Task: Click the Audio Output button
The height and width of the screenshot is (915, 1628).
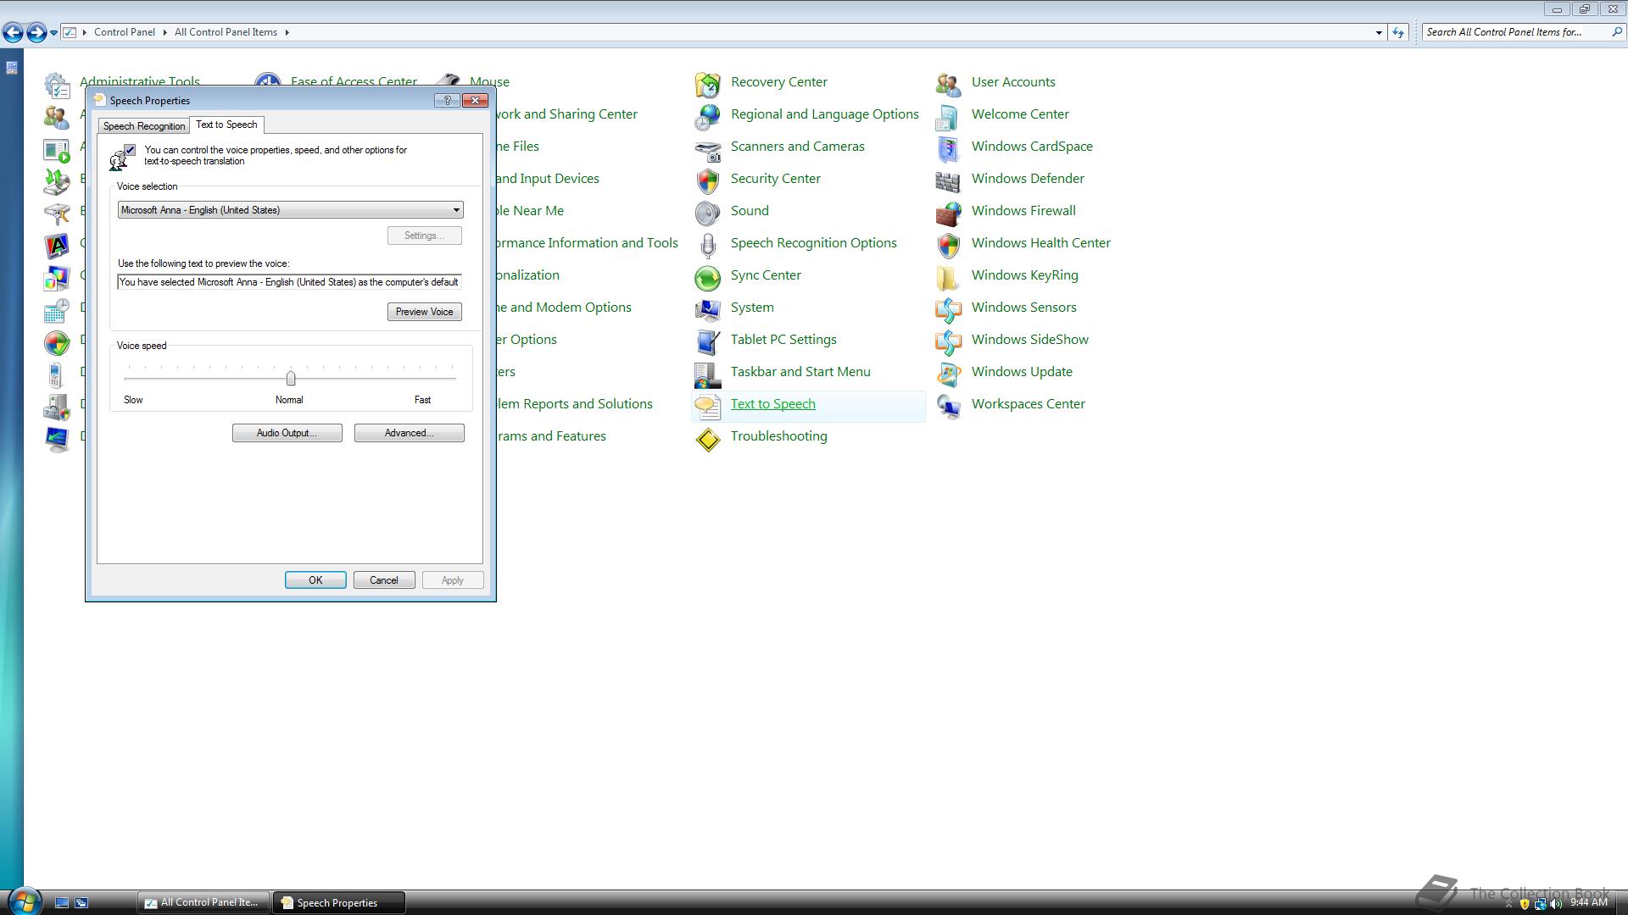Action: 287,433
